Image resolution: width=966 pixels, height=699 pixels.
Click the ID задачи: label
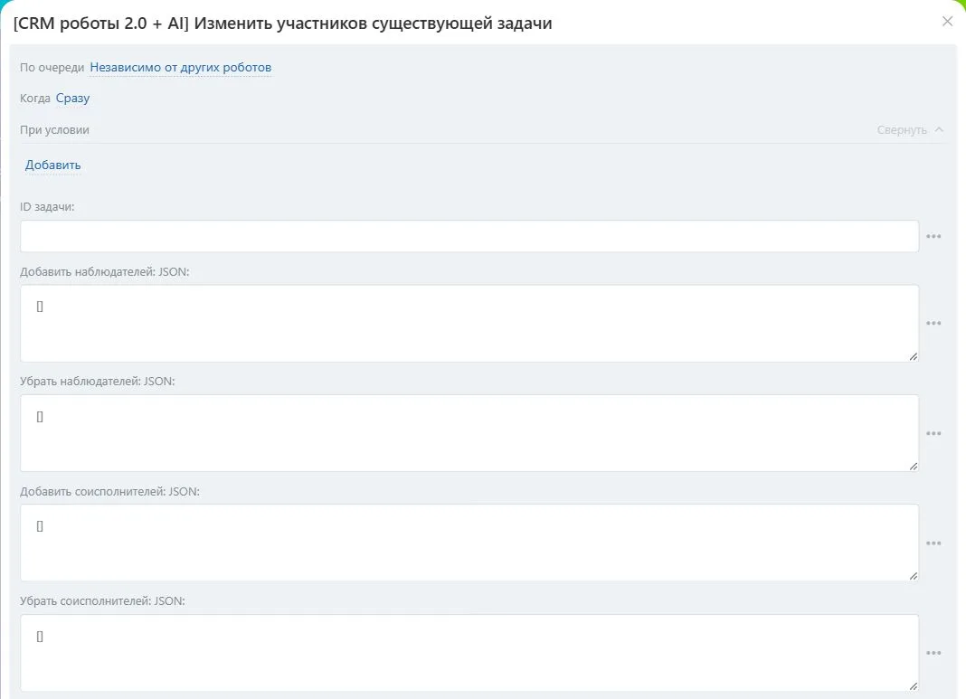pyautogui.click(x=47, y=207)
